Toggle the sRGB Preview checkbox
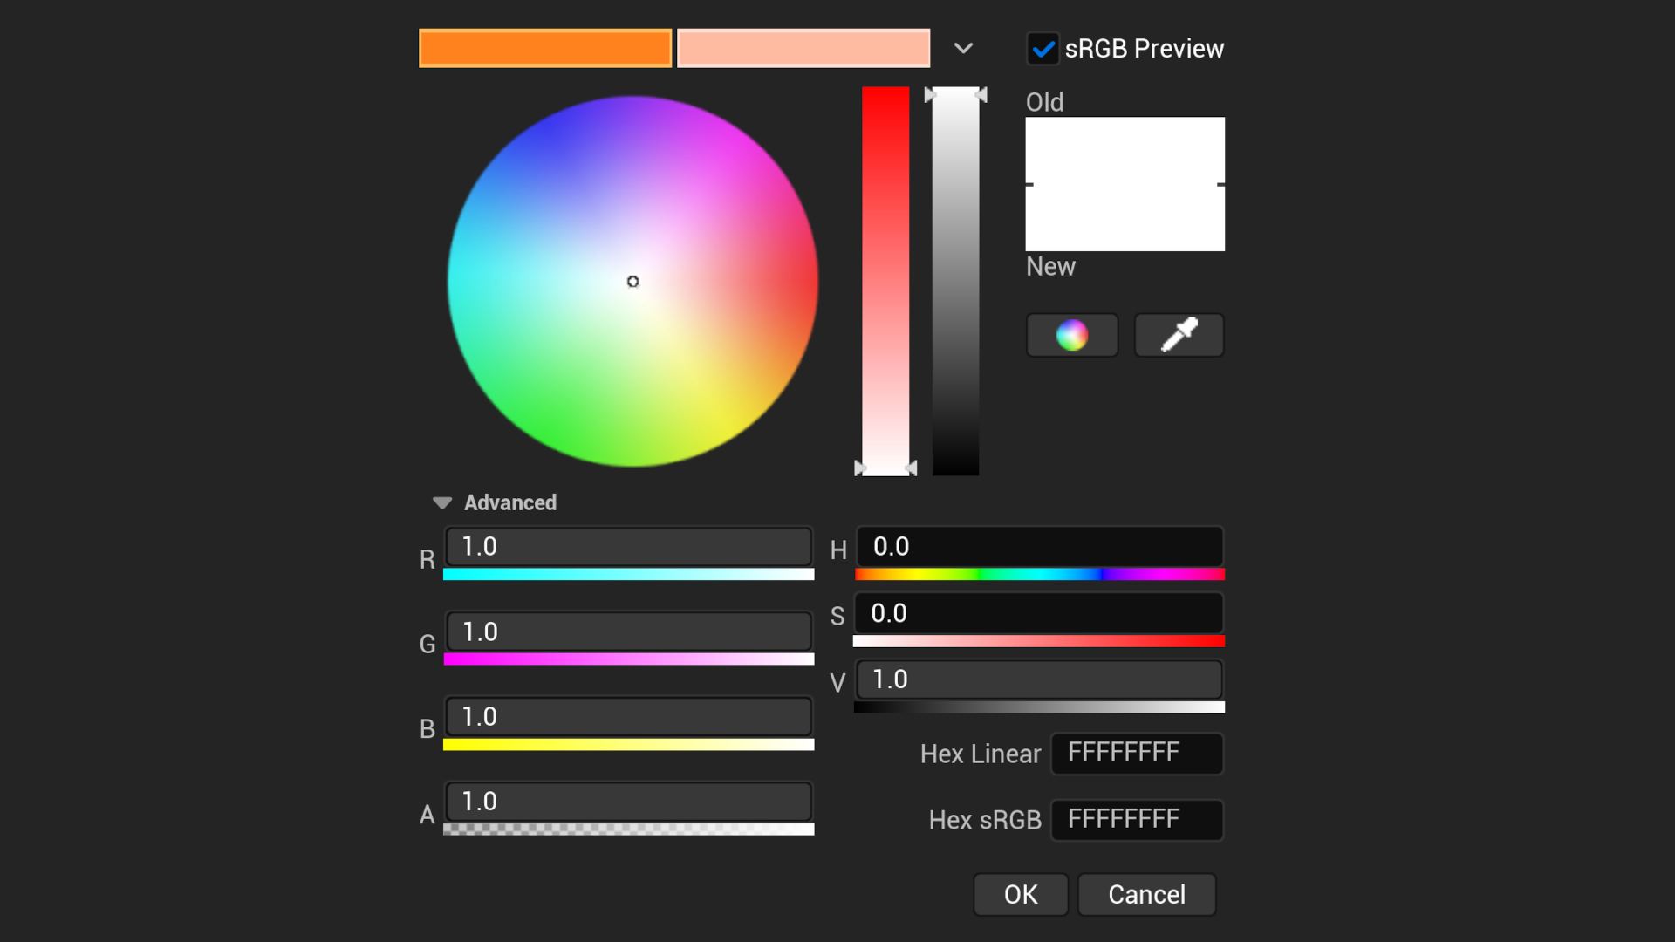This screenshot has height=942, width=1675. 1043,49
